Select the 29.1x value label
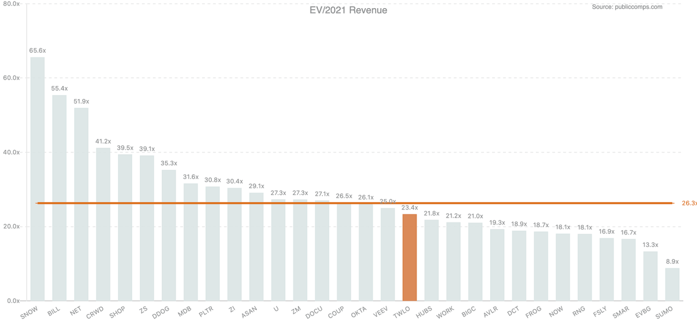The width and height of the screenshot is (697, 321). [256, 186]
